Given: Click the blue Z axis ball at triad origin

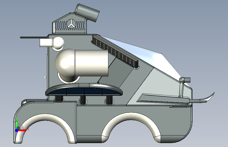Looking at the screenshot, I should click(x=17, y=130).
